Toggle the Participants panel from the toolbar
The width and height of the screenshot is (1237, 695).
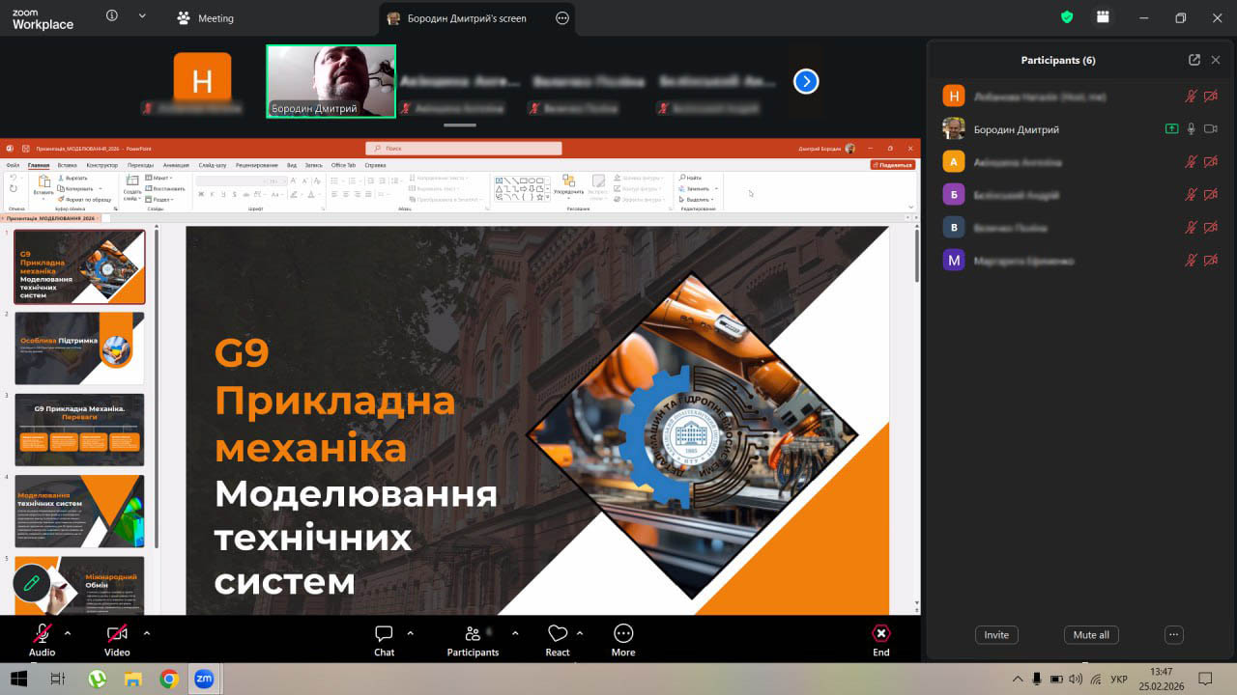[473, 634]
